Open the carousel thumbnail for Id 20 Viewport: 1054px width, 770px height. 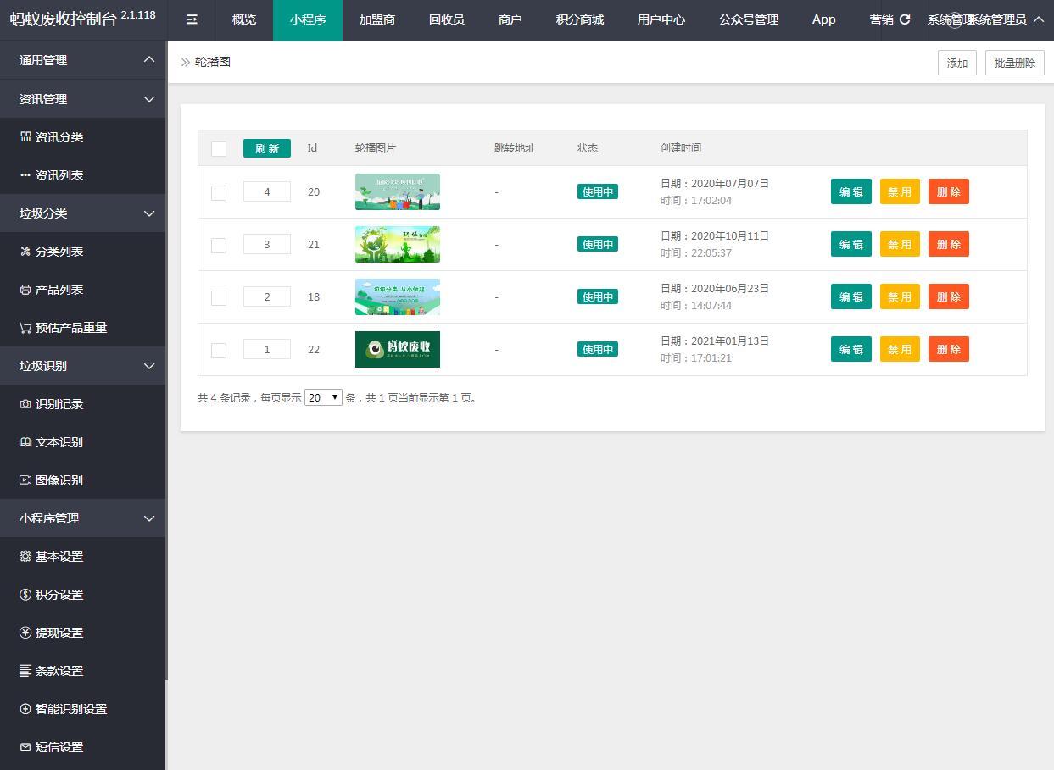[x=398, y=191]
